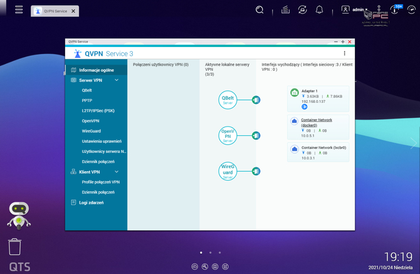
Task: Open the QBelt server settings
Action: [x=87, y=90]
